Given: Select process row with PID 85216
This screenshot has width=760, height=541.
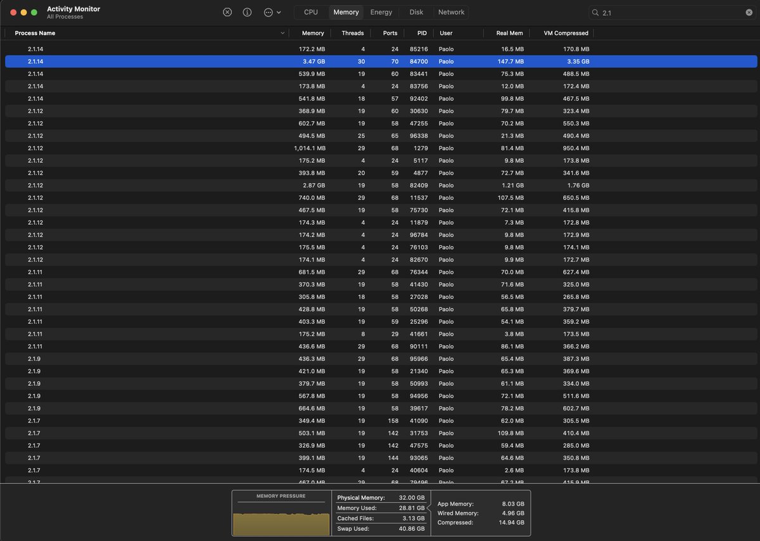Looking at the screenshot, I should (x=381, y=49).
